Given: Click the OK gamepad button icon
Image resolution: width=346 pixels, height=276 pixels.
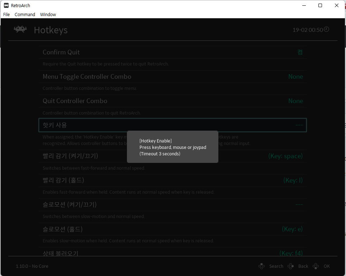Looking at the screenshot, I should coord(316,266).
